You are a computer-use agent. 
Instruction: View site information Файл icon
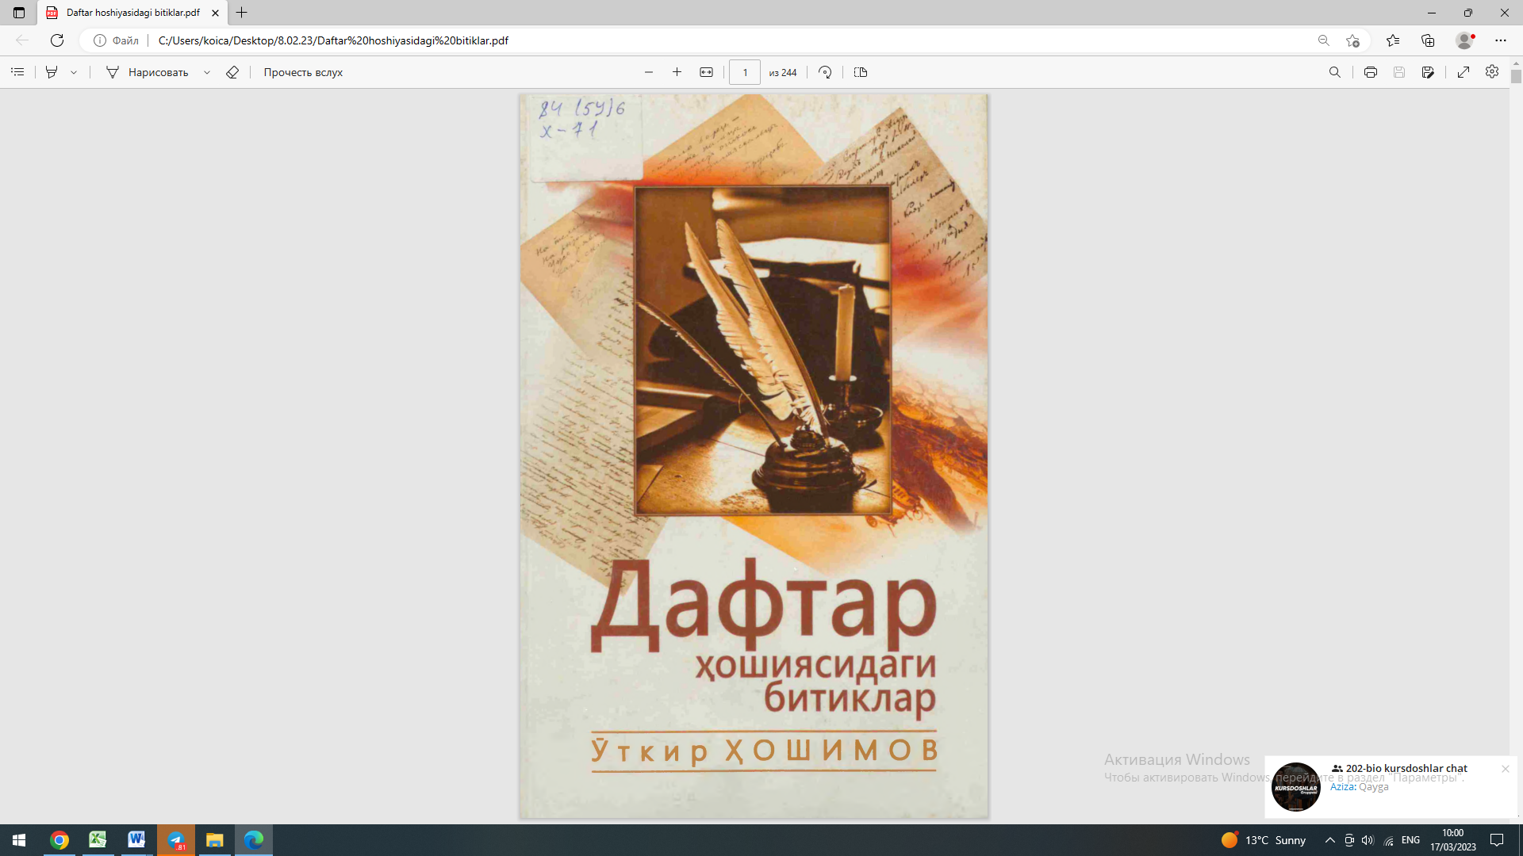point(116,40)
